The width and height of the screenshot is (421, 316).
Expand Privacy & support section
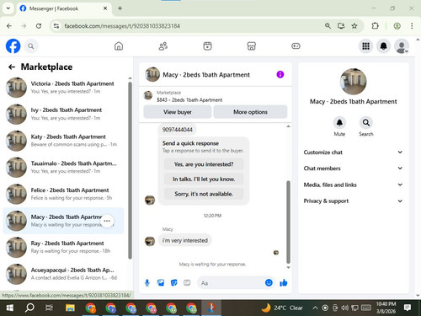[353, 201]
